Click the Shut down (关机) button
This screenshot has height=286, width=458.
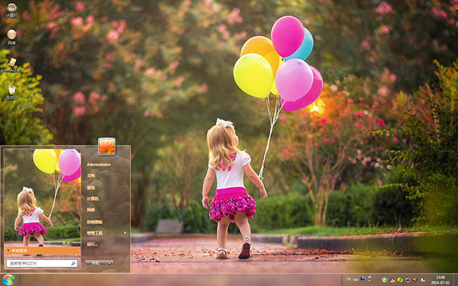pos(96,263)
